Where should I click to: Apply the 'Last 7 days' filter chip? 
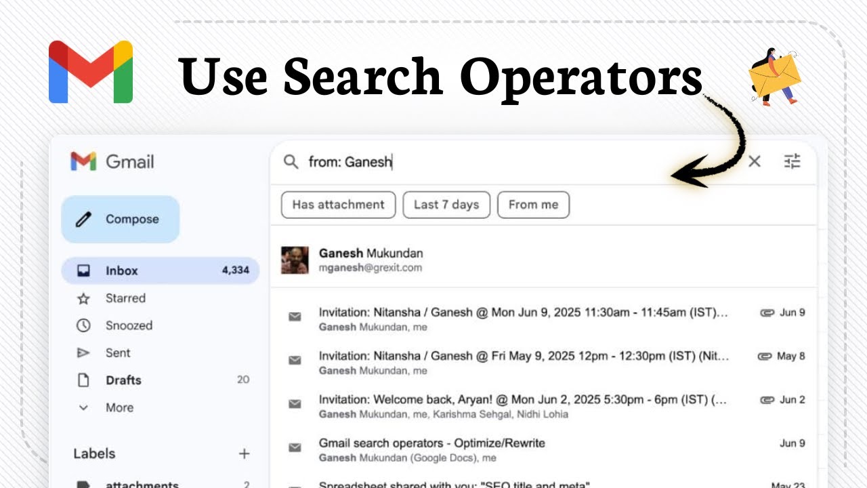click(x=446, y=205)
